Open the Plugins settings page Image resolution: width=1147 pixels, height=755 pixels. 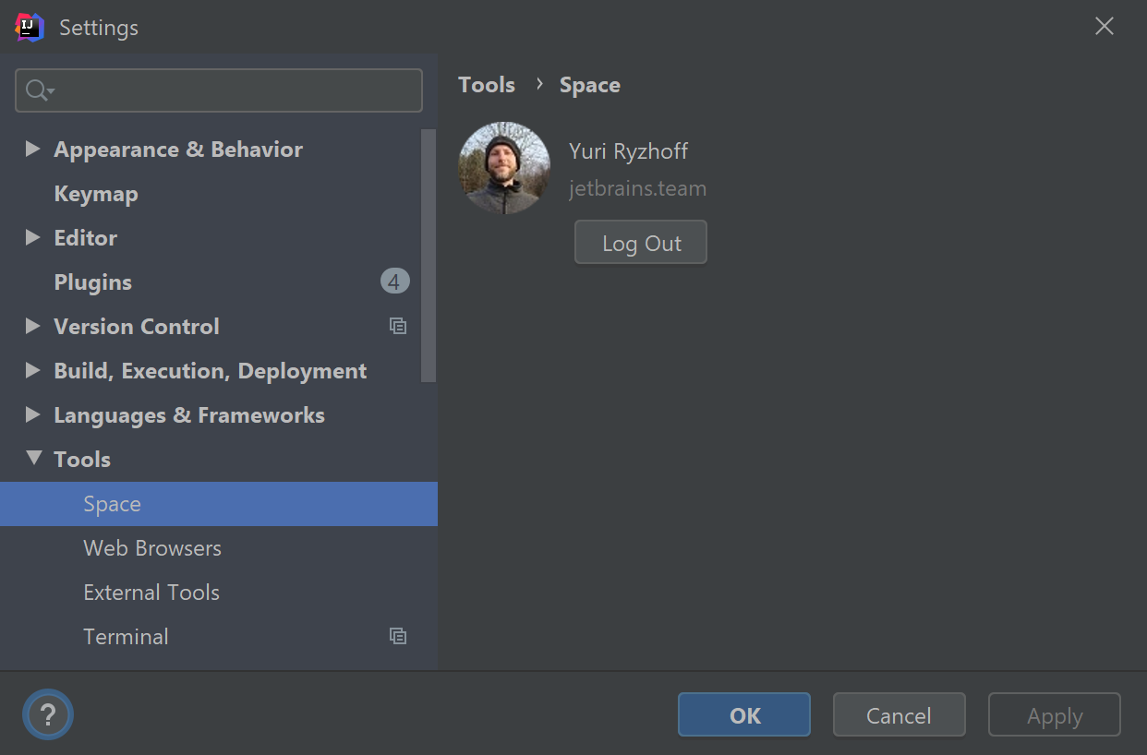(x=92, y=282)
